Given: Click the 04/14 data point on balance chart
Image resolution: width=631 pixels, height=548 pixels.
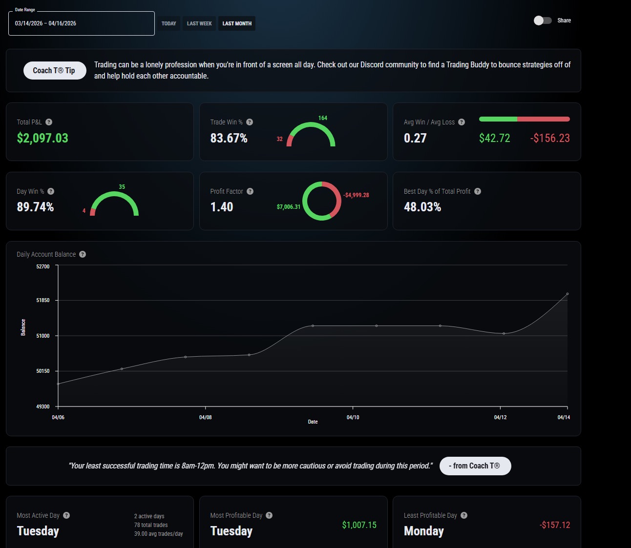Looking at the screenshot, I should click(x=567, y=294).
